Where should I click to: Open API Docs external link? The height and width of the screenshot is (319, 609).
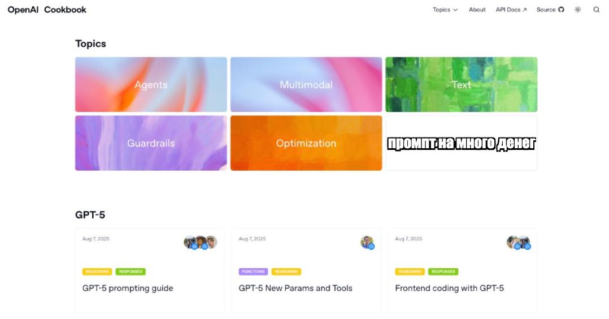click(x=511, y=10)
